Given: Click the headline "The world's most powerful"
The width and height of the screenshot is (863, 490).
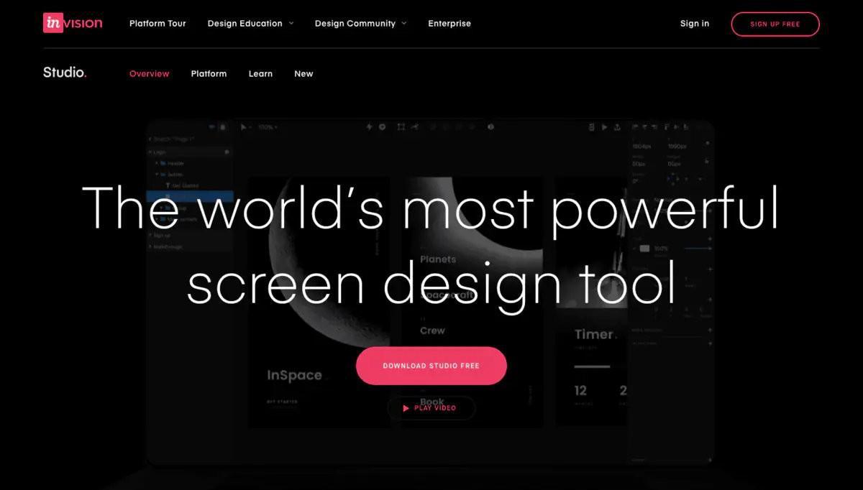Looking at the screenshot, I should pos(431,208).
